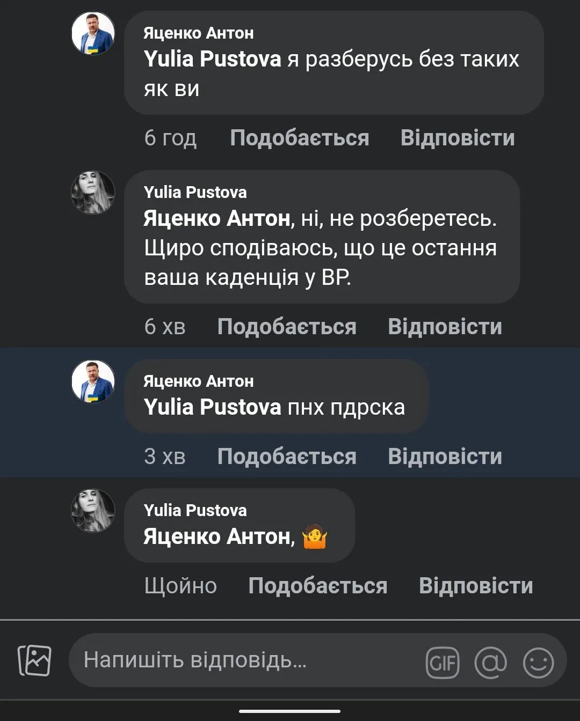Reply to the 'Щойно' comment
Viewport: 580px width, 721px height.
point(476,586)
